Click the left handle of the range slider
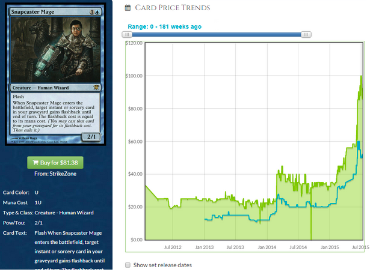Image resolution: width=370 pixels, height=275 pixels. click(127, 35)
